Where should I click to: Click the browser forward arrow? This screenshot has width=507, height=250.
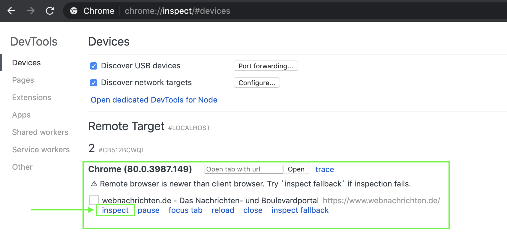coord(31,11)
